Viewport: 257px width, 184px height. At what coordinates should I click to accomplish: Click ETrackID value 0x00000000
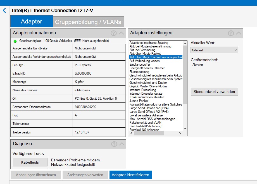click(x=83, y=73)
